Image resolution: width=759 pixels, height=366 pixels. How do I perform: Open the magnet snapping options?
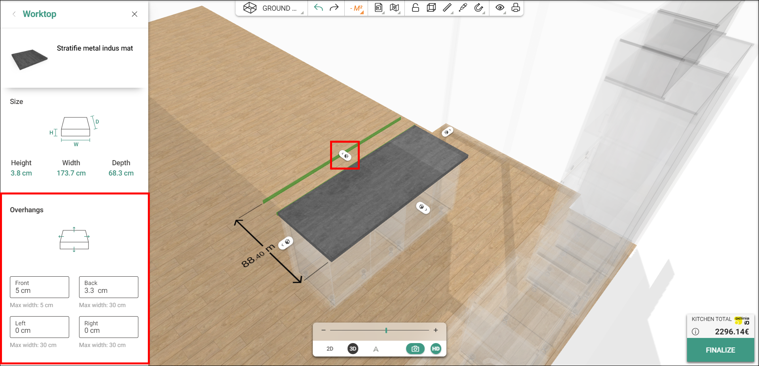coord(479,8)
